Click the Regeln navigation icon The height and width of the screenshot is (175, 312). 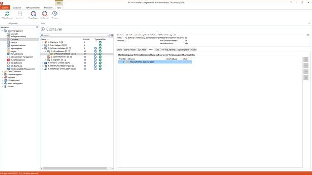[x=8, y=51]
